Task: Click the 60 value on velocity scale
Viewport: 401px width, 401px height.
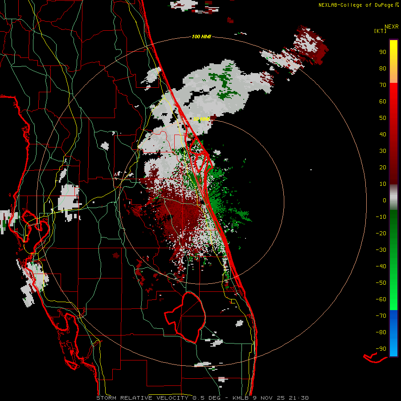Action: point(383,101)
